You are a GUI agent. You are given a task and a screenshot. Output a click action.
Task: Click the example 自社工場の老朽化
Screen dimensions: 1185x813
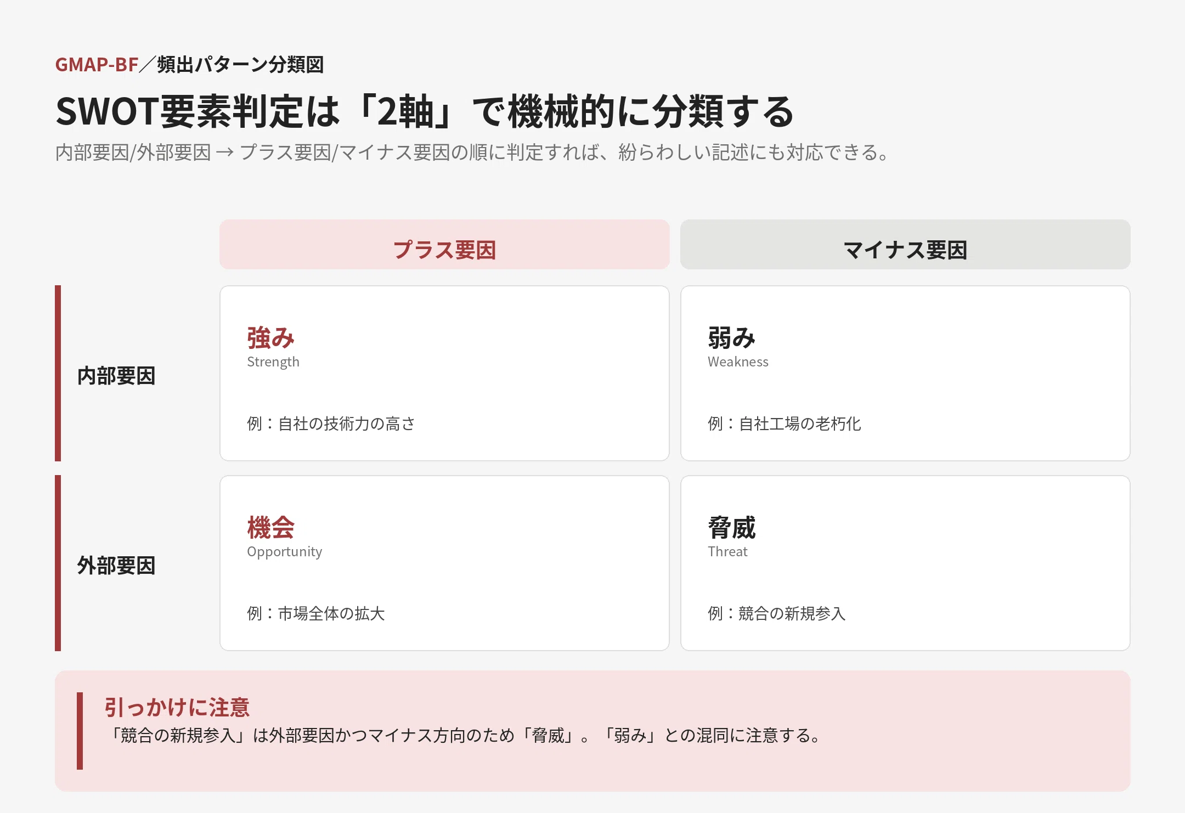pos(785,424)
